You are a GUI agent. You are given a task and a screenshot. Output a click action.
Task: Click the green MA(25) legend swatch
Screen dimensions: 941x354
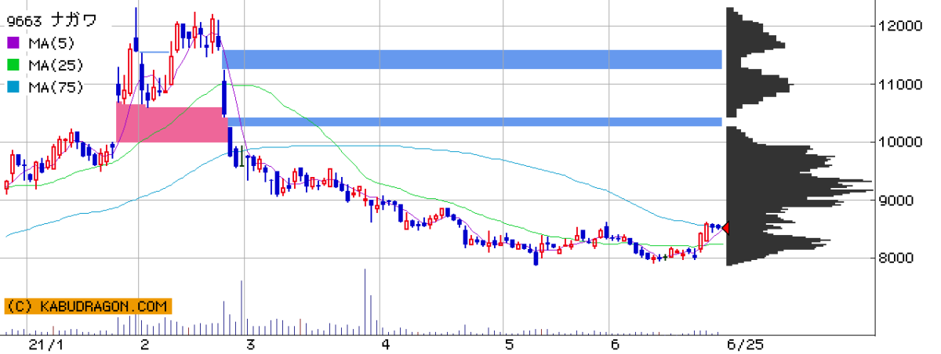coord(13,66)
